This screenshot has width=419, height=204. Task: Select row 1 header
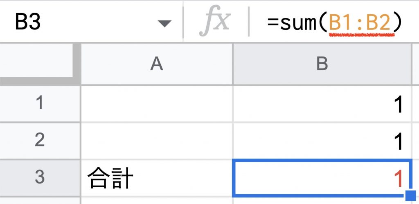tap(40, 104)
